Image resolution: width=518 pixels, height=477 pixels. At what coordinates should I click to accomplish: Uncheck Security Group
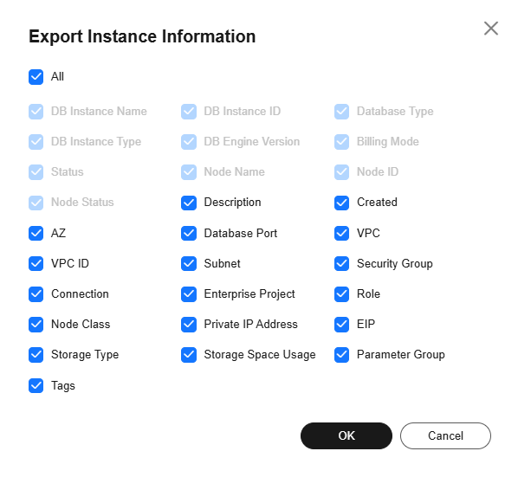point(341,264)
